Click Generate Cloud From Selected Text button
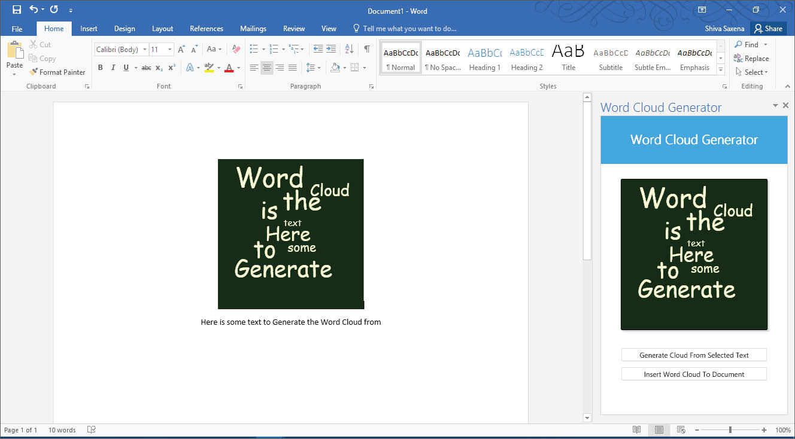The height and width of the screenshot is (439, 795). (694, 355)
